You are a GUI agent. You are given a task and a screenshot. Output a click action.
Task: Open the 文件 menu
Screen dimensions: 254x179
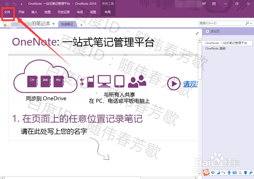[8, 12]
